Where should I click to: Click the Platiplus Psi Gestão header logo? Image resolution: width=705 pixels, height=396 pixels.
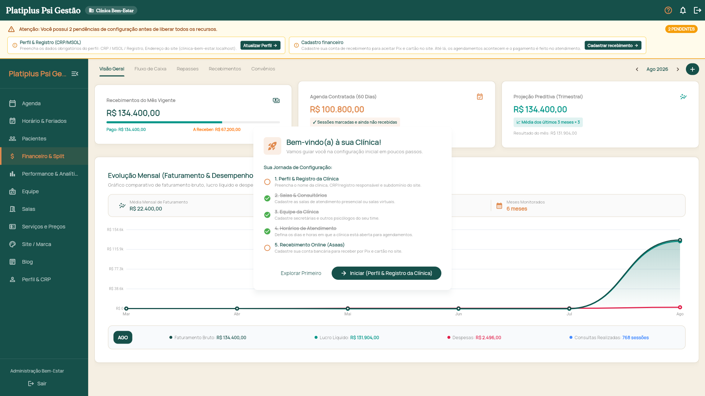tap(43, 10)
